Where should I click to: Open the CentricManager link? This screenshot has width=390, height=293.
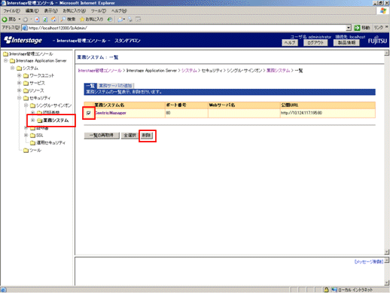[x=111, y=113]
